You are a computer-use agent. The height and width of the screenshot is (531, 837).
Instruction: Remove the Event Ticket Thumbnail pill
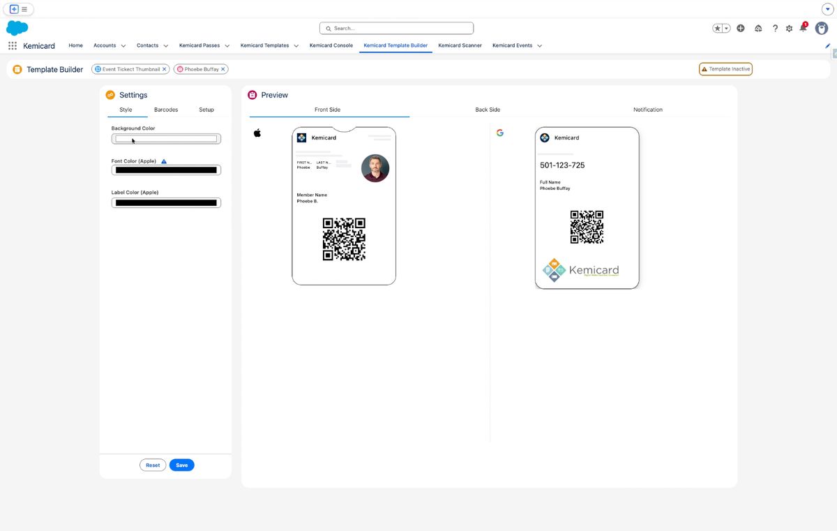tap(165, 69)
